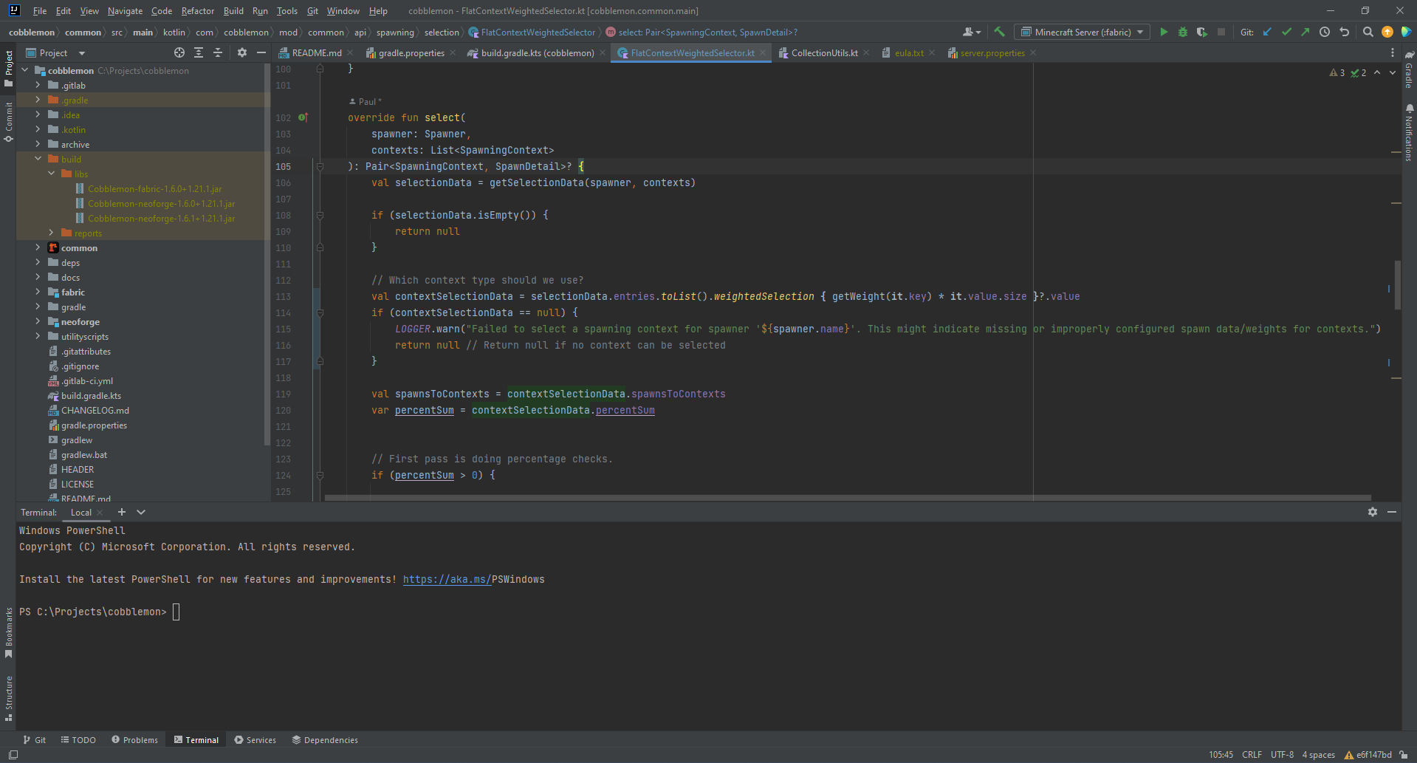Go to next highlighted error arrow
Screen dimensions: 1417x763
pyautogui.click(x=1393, y=72)
